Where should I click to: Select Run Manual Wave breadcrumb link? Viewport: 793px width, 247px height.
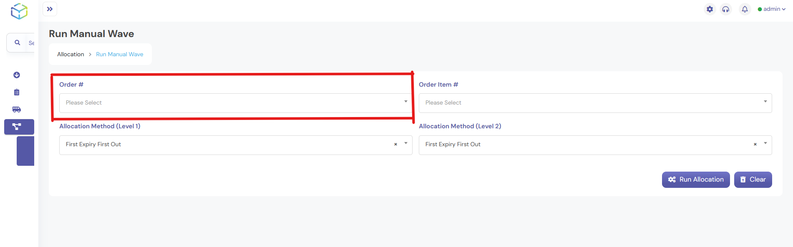click(119, 54)
